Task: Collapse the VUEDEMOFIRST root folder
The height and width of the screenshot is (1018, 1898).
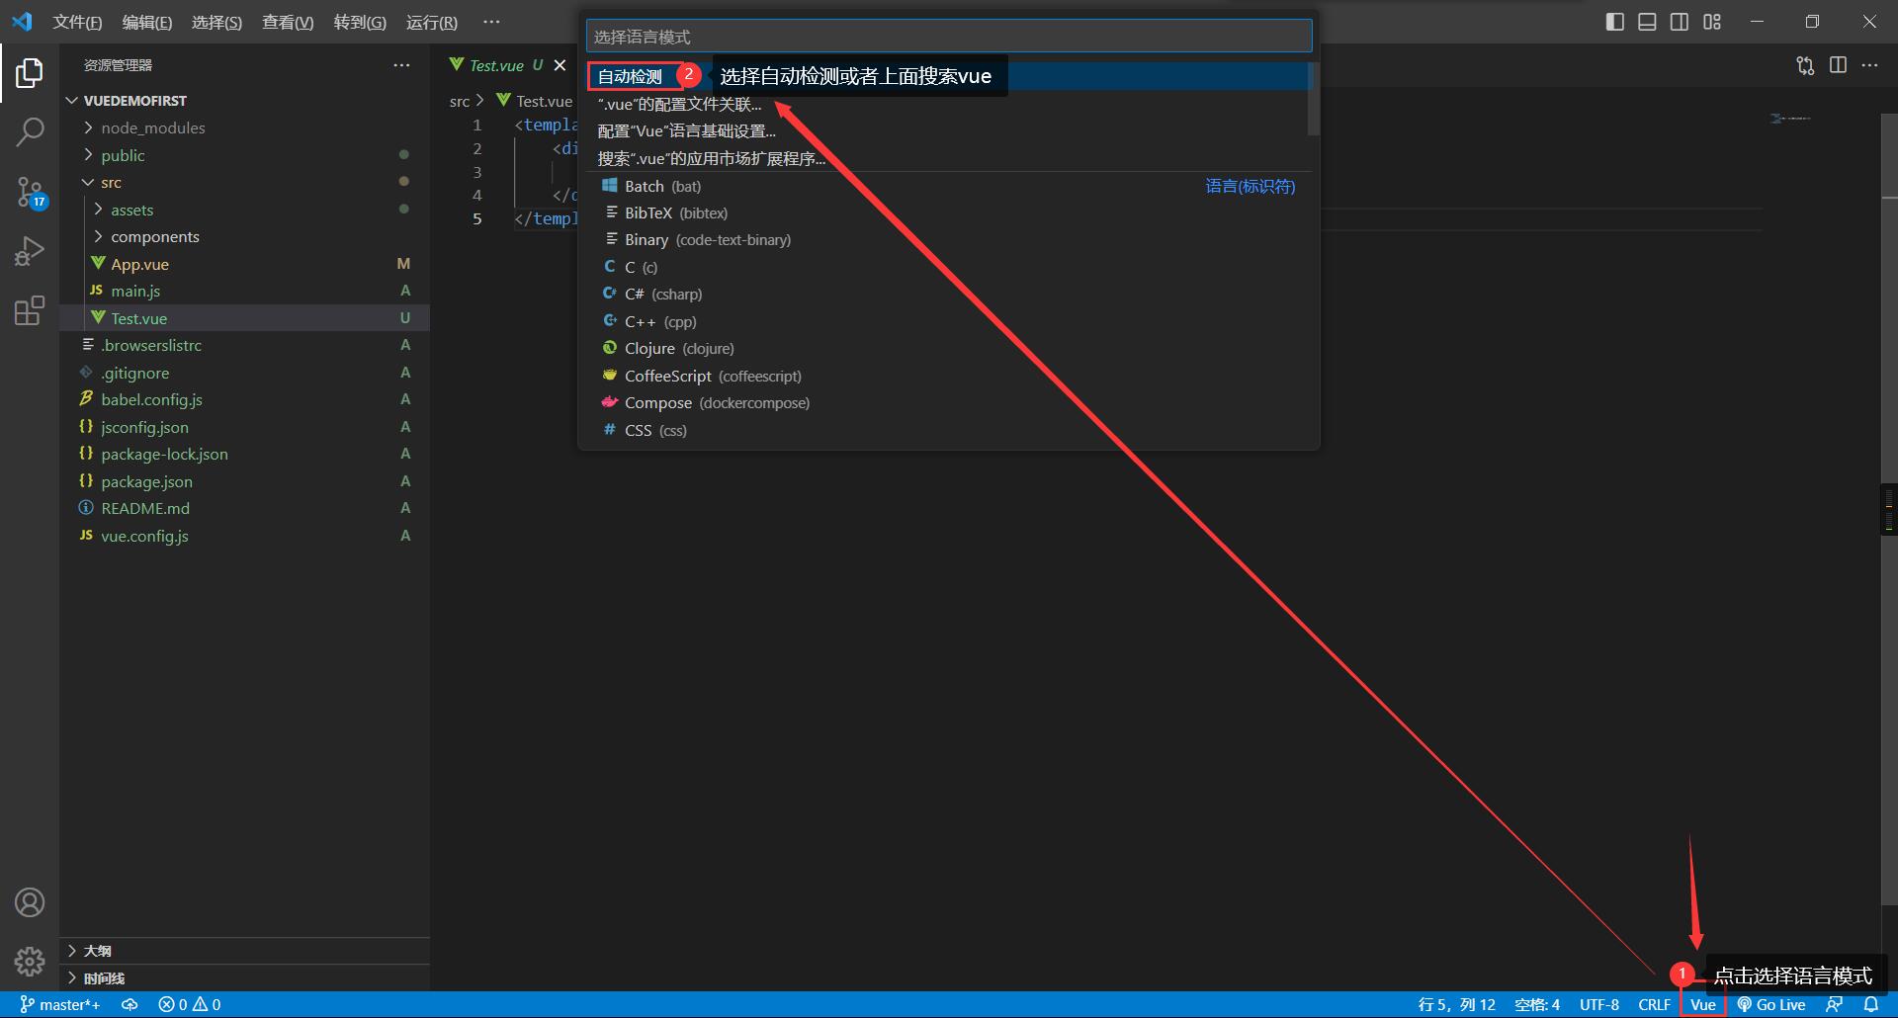Action: tap(245, 101)
